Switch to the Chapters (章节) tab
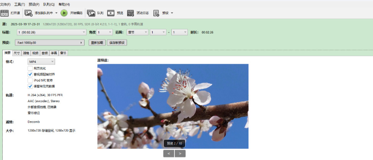Viewport: 373px width, 160px height. pyautogui.click(x=63, y=53)
